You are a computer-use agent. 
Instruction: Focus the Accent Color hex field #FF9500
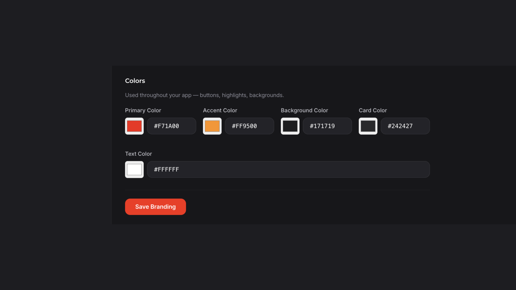coord(249,126)
